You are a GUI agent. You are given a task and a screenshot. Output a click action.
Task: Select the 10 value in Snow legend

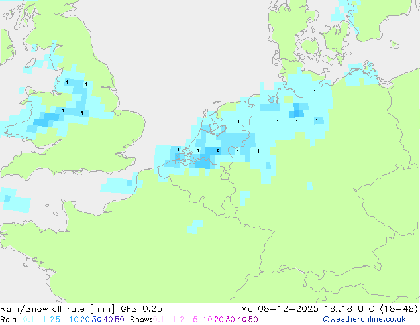pos(207,320)
